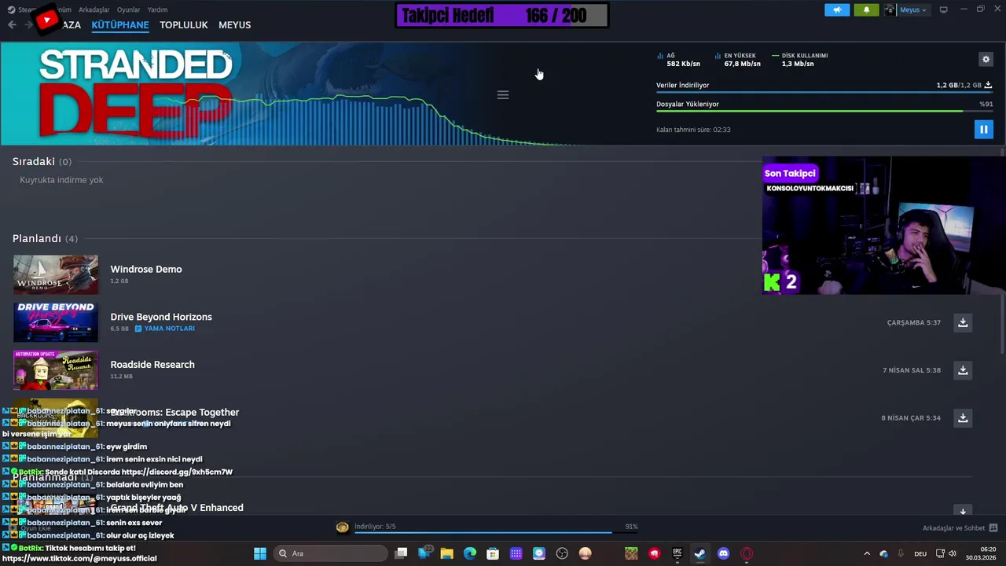Select the Windrose Demo title

pos(146,269)
